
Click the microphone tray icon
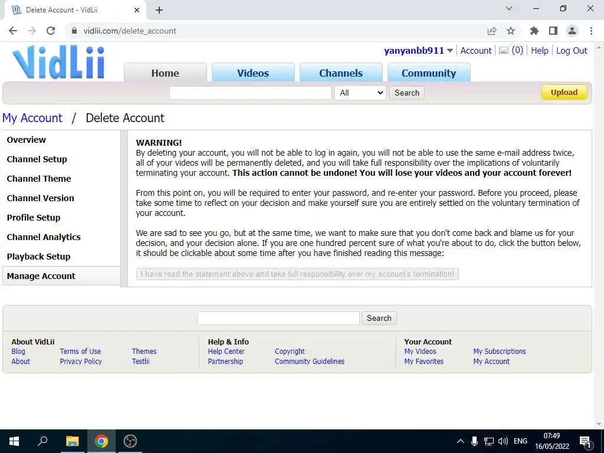click(475, 441)
